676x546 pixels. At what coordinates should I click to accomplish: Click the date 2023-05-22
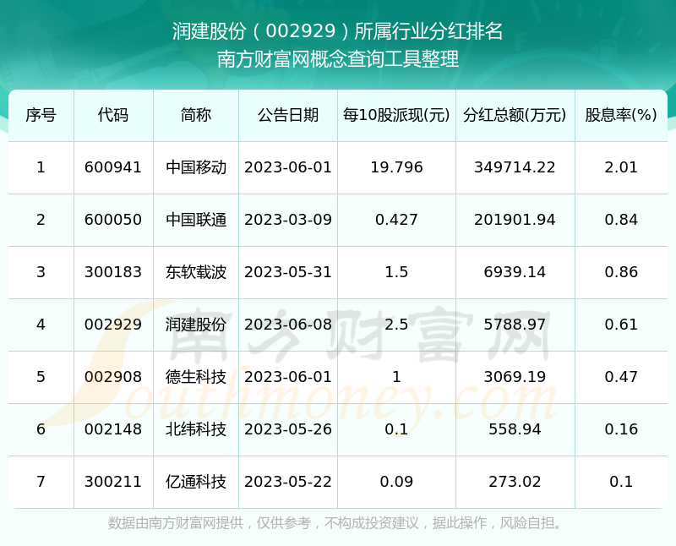288,482
